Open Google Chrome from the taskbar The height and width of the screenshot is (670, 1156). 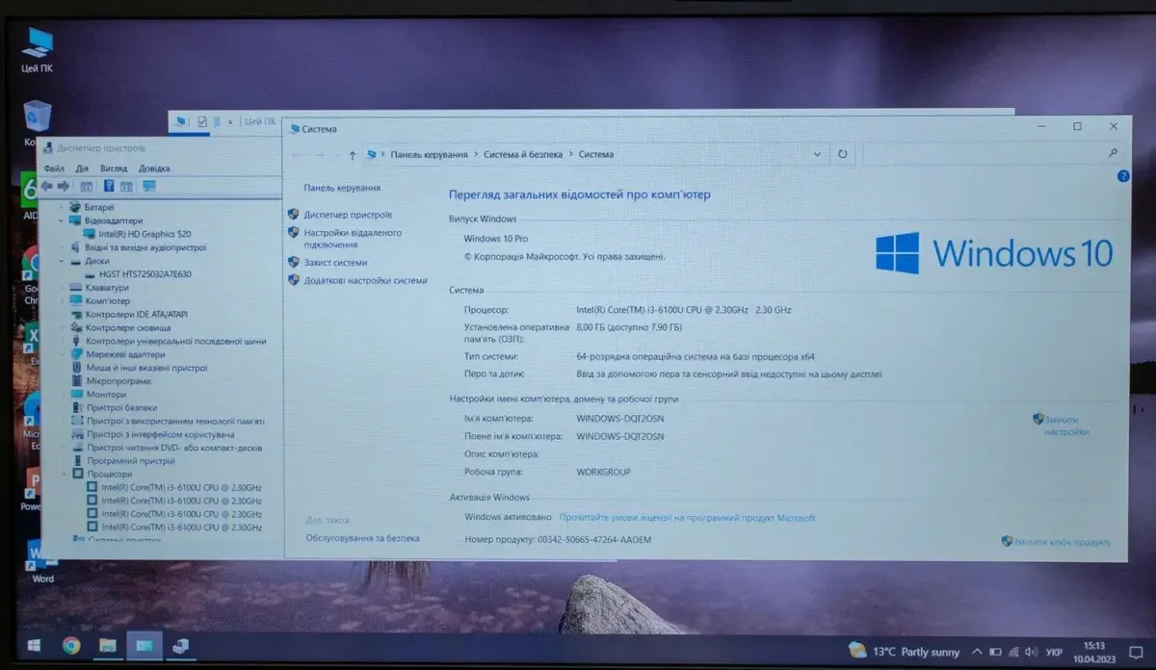point(71,645)
